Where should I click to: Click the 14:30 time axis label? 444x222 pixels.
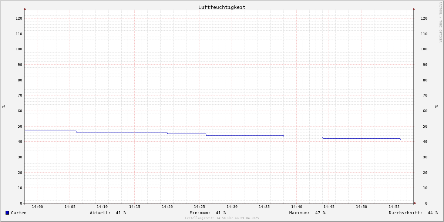coord(232,207)
